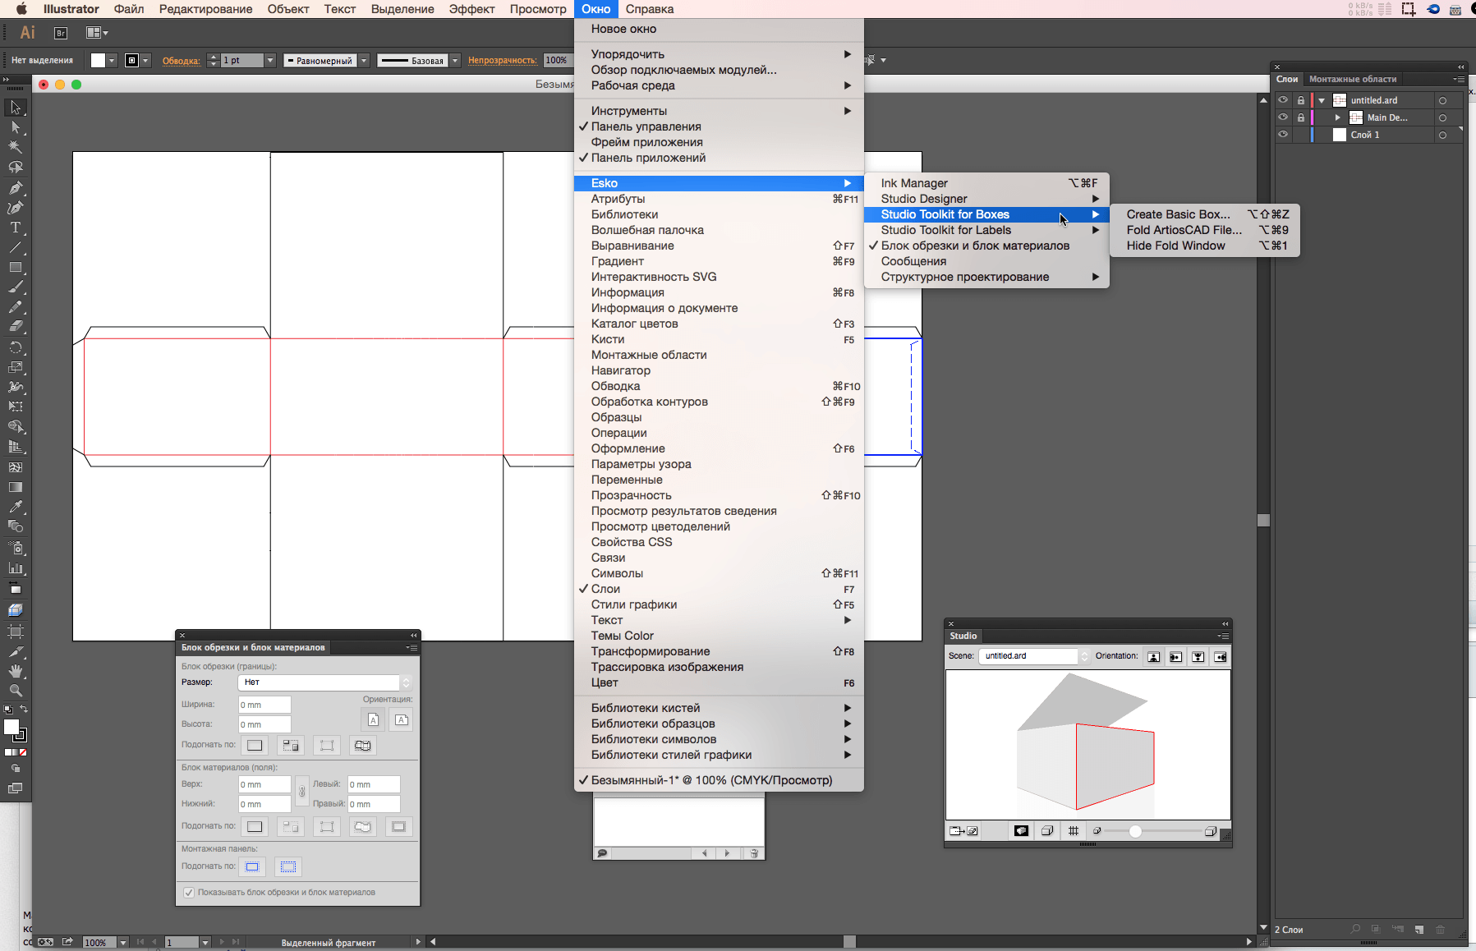Select the Pencil tool
Screen dimensions: 1476x951
[16, 307]
